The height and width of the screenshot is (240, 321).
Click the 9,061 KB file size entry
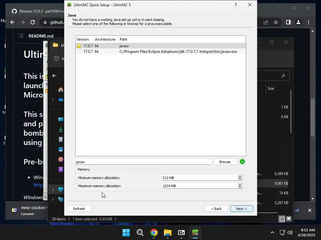click(x=281, y=183)
